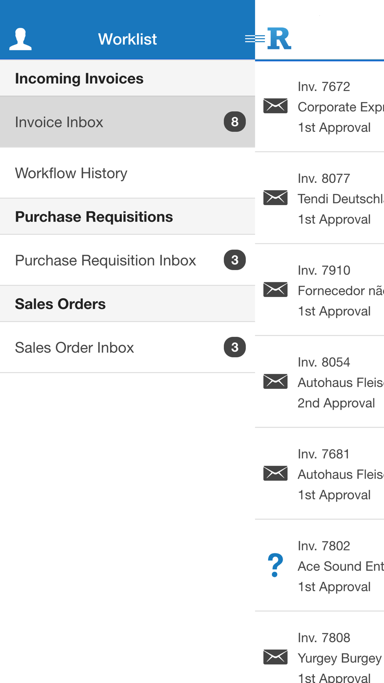
Task: Click envelope icon for Inv. 8054
Action: click(x=275, y=381)
